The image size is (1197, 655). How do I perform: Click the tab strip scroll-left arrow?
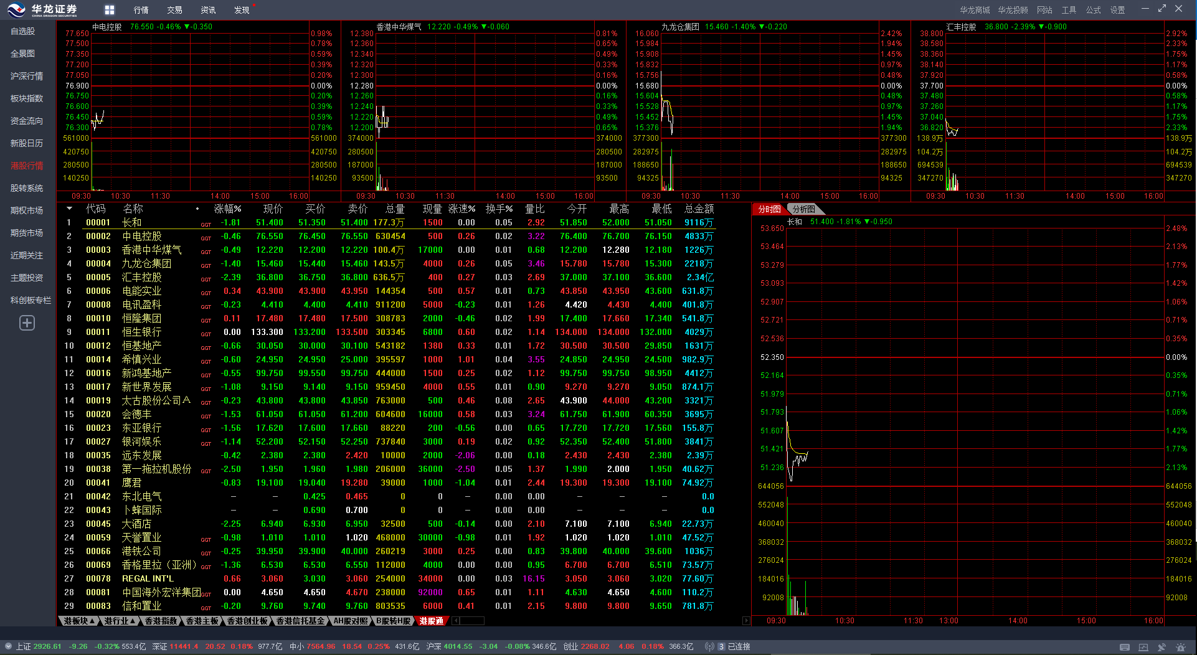click(x=456, y=621)
